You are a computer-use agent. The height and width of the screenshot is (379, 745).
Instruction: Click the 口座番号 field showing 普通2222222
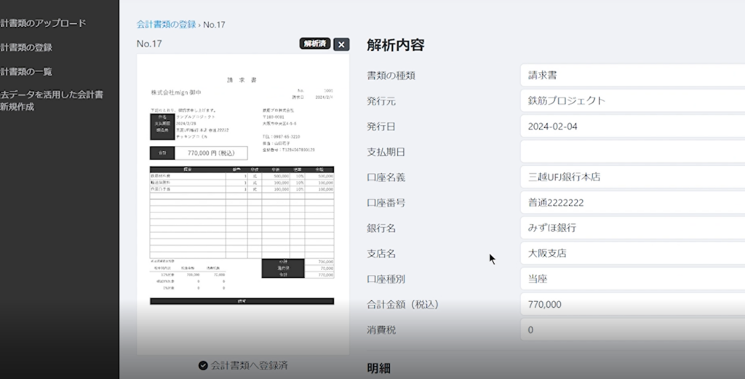[632, 203]
